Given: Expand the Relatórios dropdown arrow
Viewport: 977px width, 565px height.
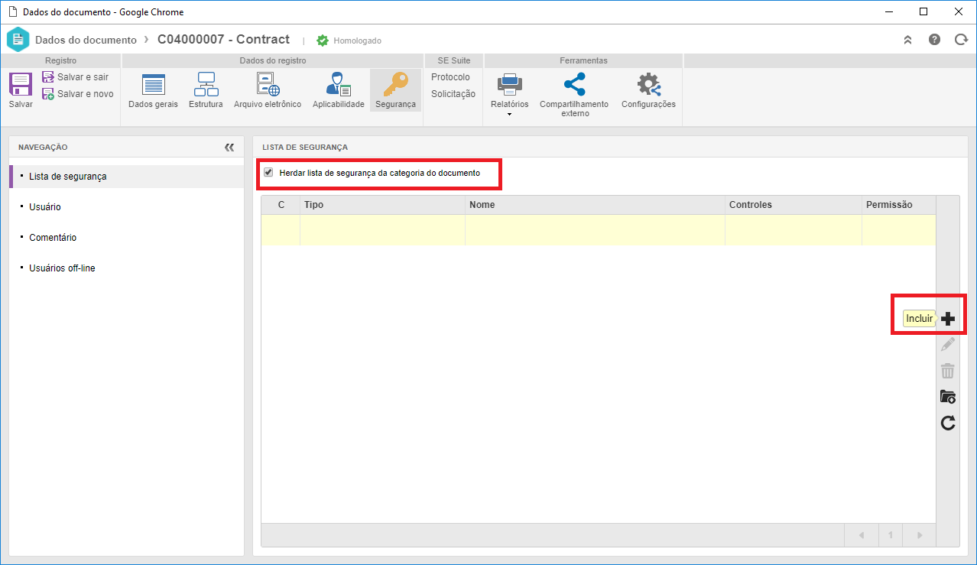Looking at the screenshot, I should pos(509,115).
